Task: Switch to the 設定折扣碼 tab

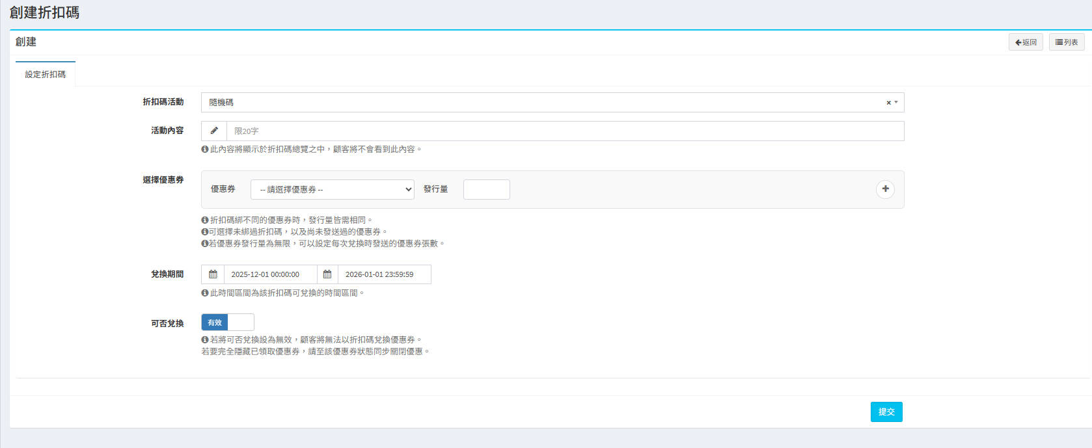Action: coord(46,75)
